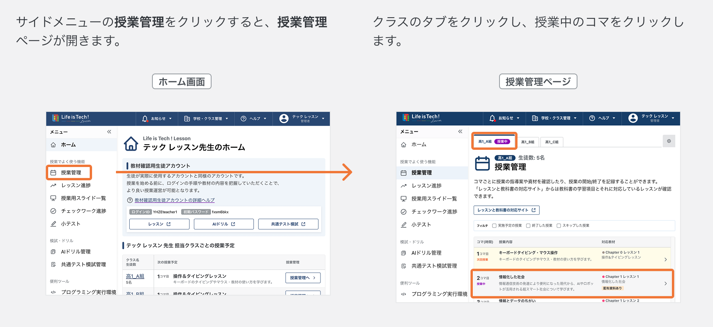Click the notification bell icon on 授業管理 page header
713x327 pixels.
[492, 118]
